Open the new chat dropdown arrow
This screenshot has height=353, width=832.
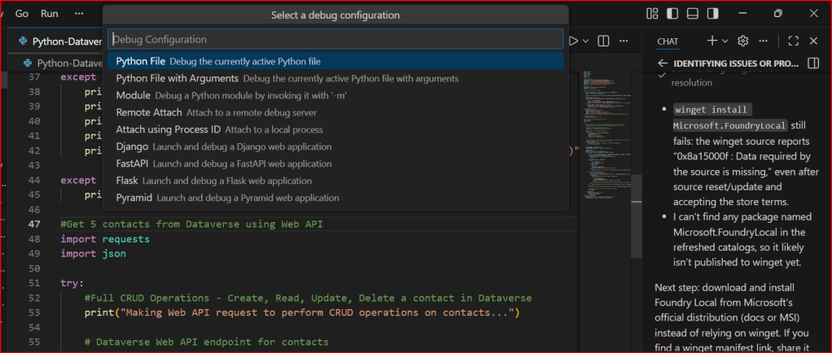click(x=726, y=41)
